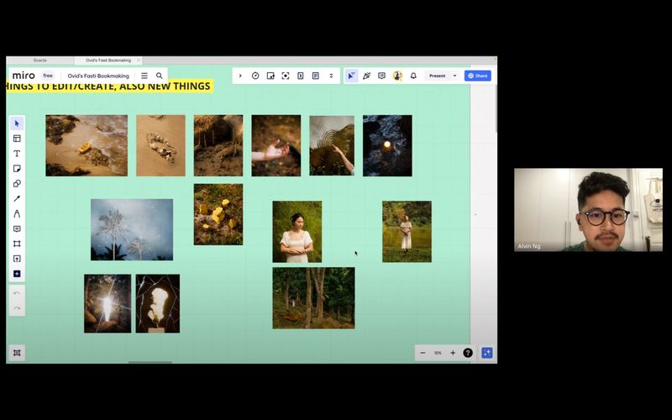
Task: Click the Ovid's Fasti Bookmaking board title
Action: coord(98,76)
